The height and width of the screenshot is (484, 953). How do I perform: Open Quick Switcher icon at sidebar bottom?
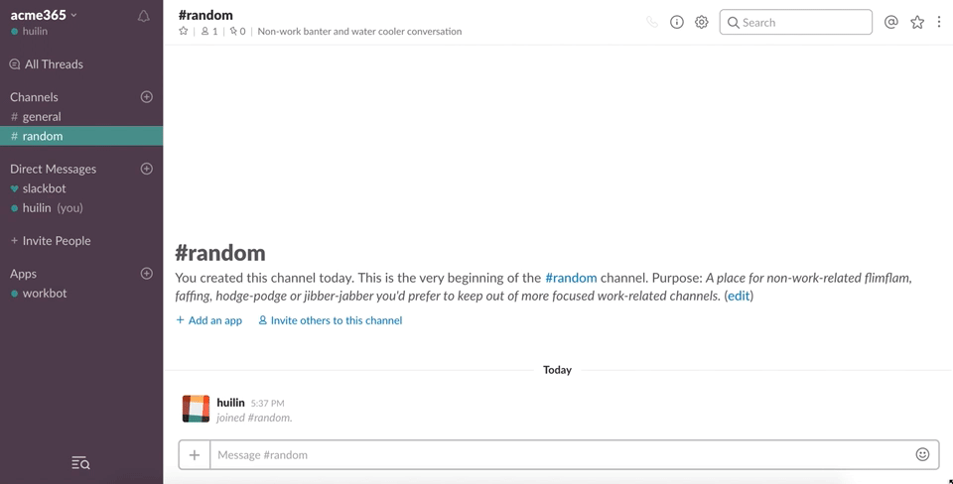pyautogui.click(x=80, y=463)
